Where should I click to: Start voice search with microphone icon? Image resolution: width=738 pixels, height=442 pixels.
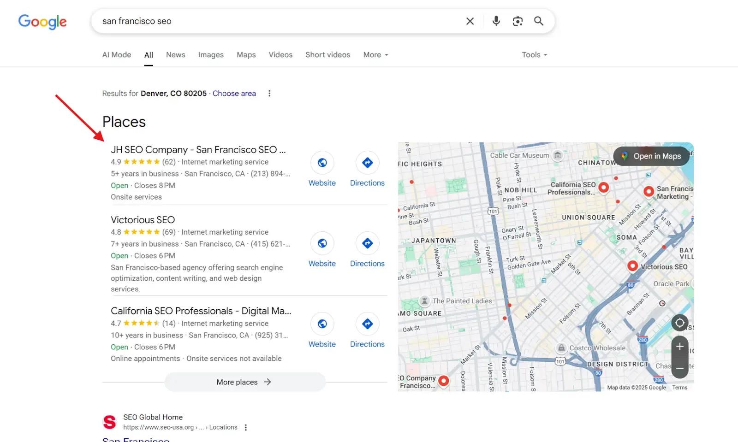tap(496, 21)
